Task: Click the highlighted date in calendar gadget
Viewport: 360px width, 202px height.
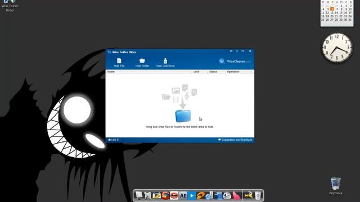Action: [x=332, y=9]
